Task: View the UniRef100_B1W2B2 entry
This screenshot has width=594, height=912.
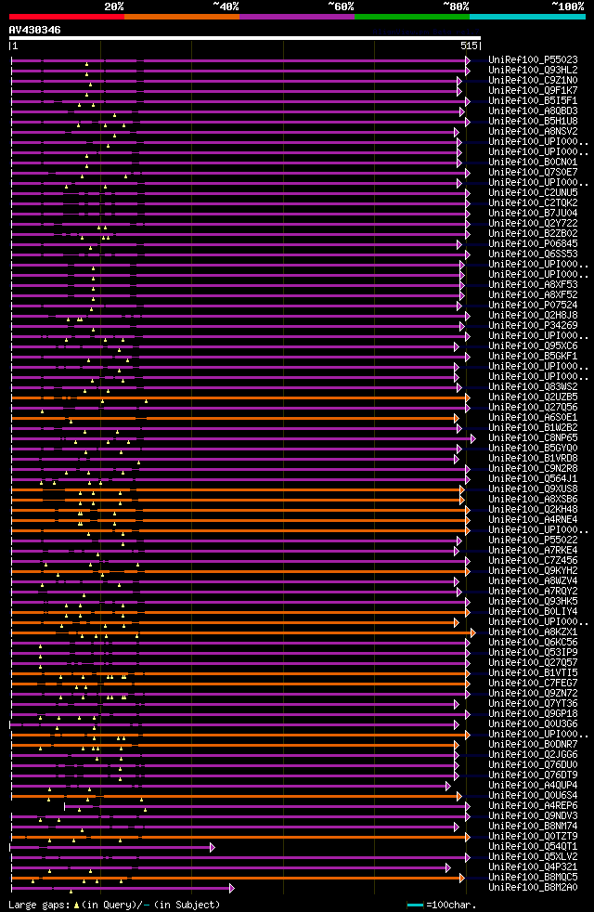Action: click(533, 428)
